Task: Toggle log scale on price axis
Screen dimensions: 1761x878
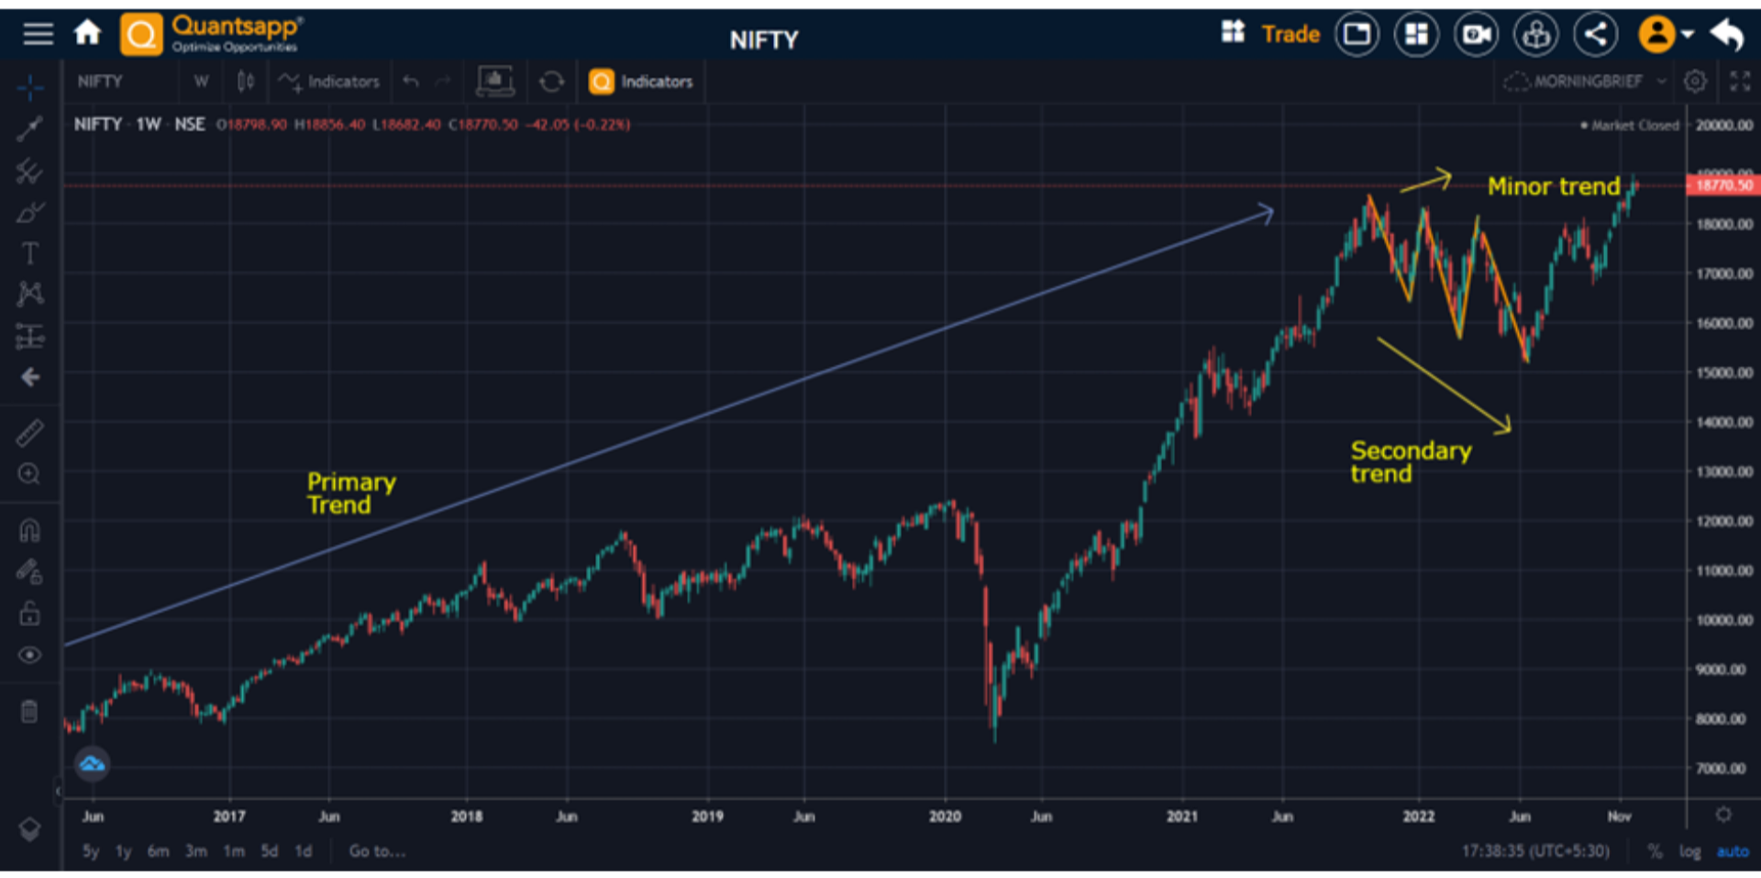Action: [x=1689, y=851]
